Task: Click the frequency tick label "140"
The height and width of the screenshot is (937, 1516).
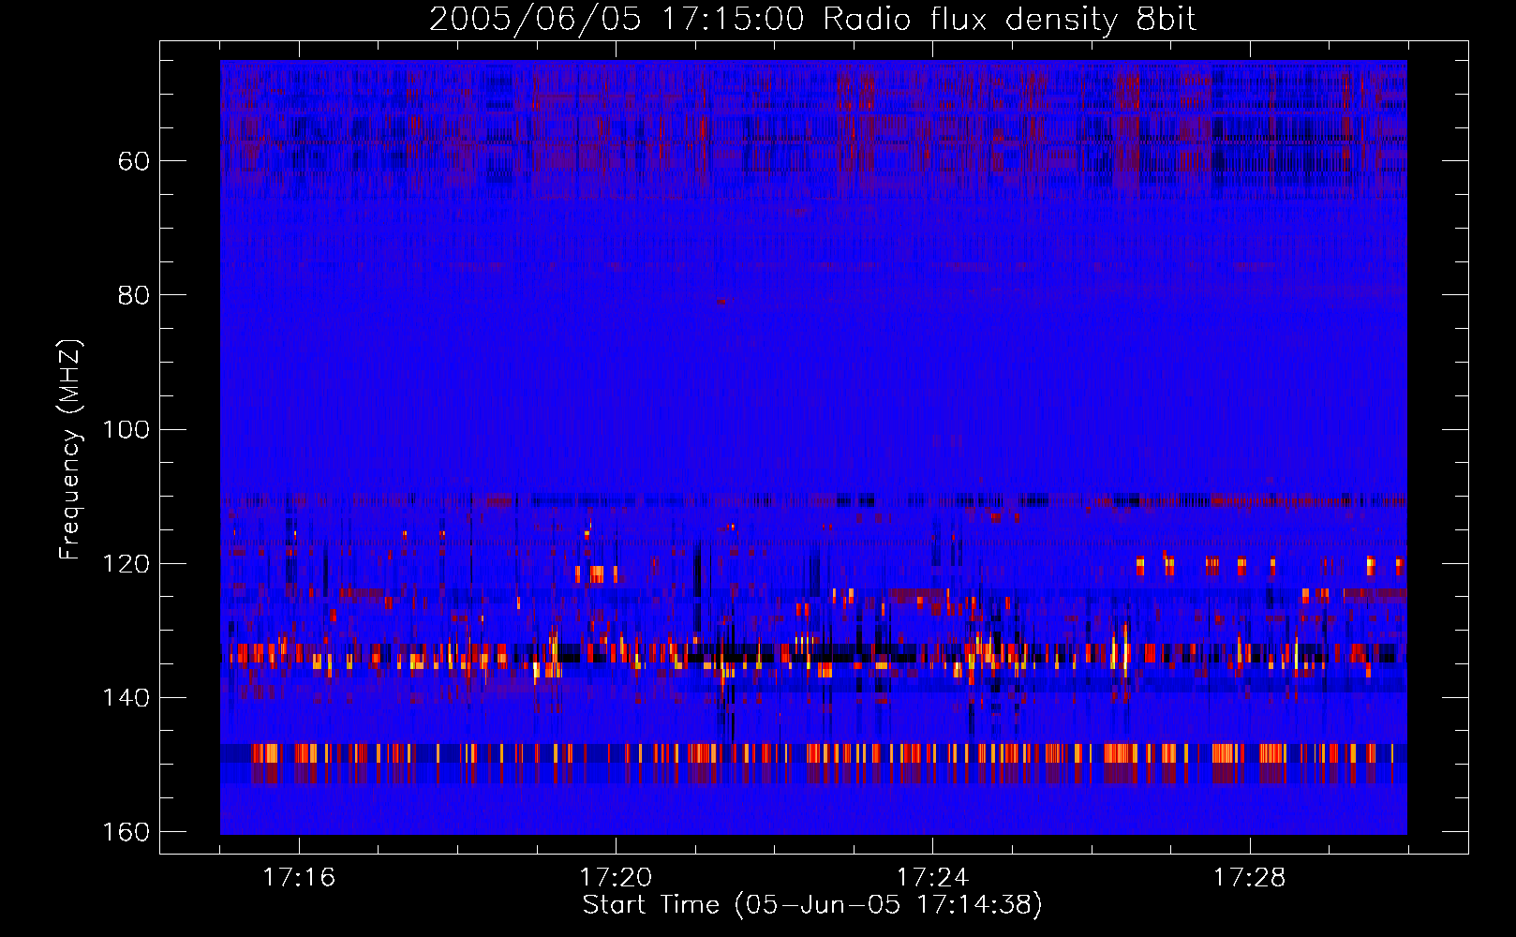Action: click(126, 698)
